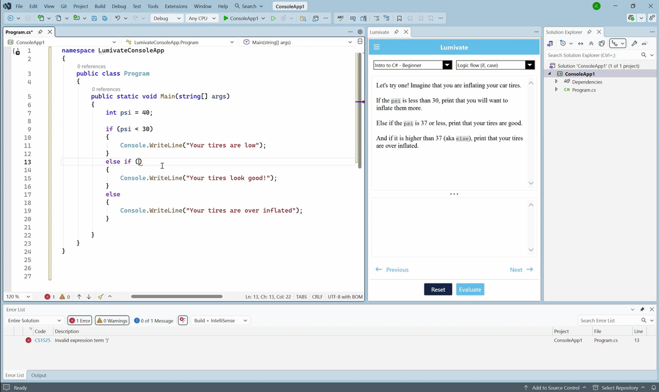Open the Debug configuration dropdown
Viewport: 659px width, 392px height.
tap(166, 18)
